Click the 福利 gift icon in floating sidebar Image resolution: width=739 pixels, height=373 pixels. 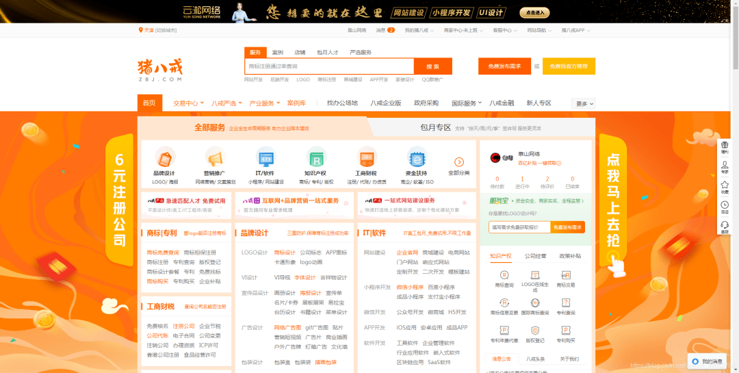click(725, 145)
